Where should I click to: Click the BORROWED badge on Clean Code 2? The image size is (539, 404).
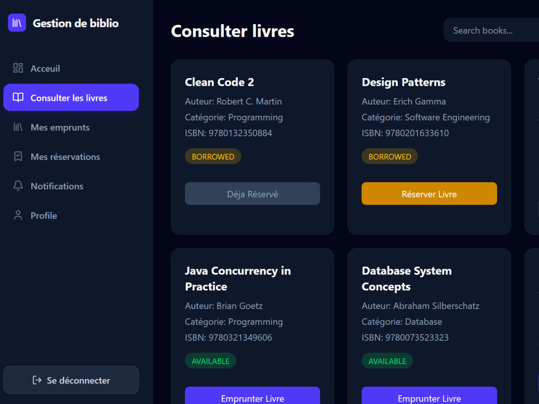(213, 157)
